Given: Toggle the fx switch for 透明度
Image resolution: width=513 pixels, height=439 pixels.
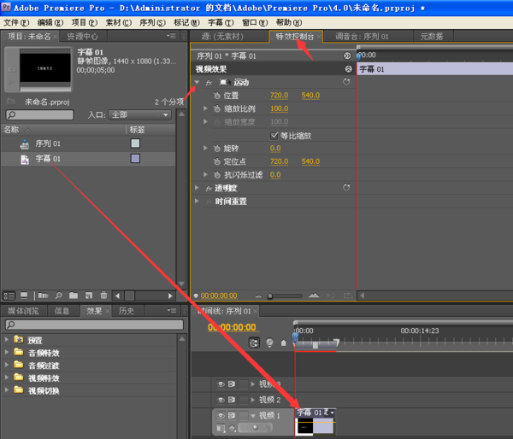Looking at the screenshot, I should [209, 188].
